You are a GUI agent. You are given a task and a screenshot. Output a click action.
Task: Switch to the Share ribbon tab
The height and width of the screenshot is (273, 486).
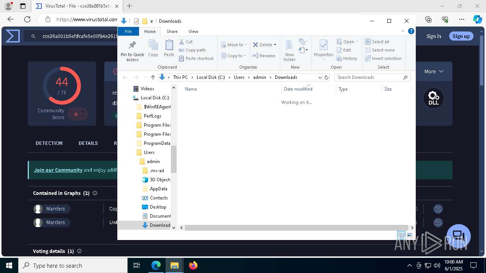coord(172,31)
